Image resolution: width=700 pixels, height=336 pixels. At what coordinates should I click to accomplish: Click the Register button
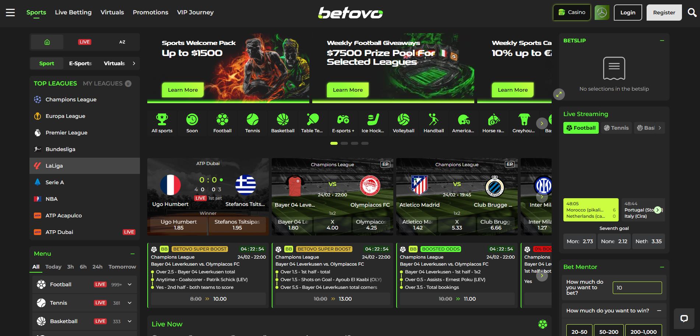point(664,13)
